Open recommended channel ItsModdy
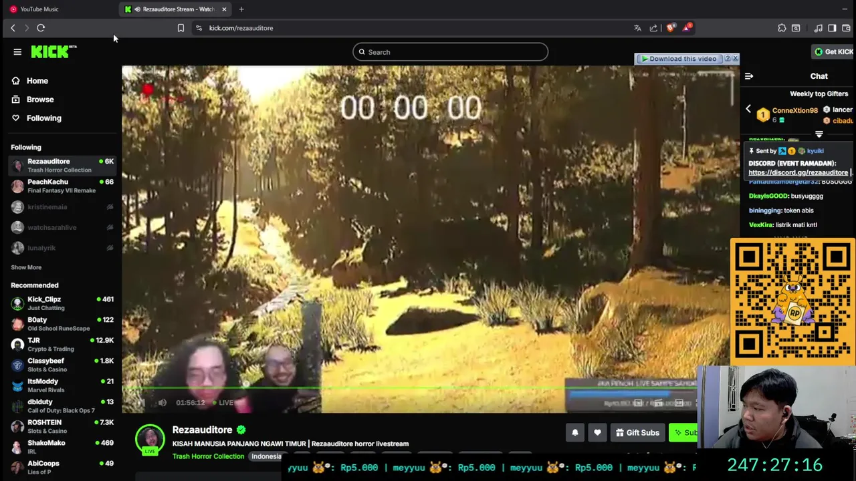 click(61, 385)
